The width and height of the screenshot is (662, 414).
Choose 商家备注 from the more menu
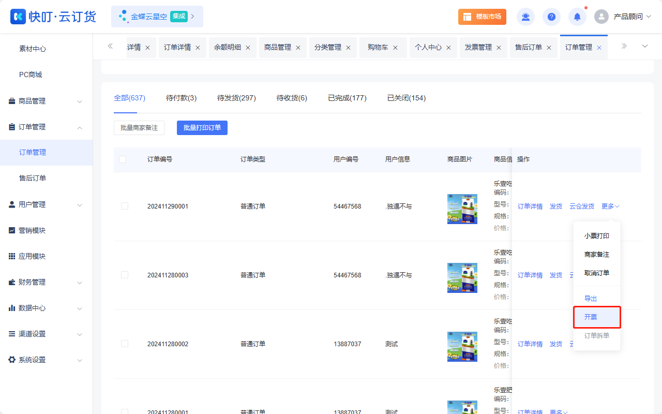click(597, 255)
